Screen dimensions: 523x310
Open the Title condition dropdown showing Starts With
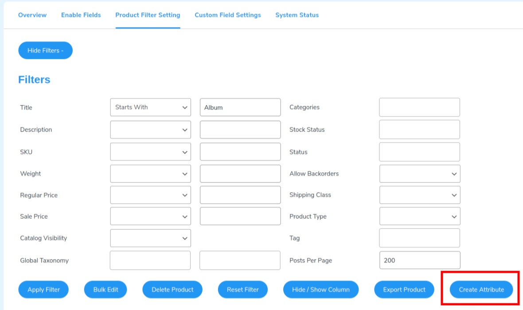click(150, 107)
